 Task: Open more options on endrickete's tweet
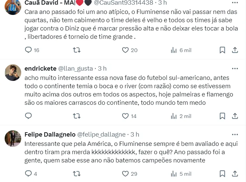[x=235, y=69]
